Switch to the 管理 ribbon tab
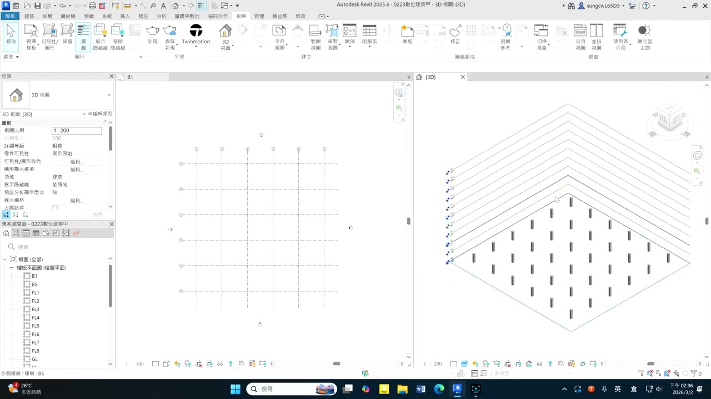711x399 pixels. pyautogui.click(x=259, y=16)
